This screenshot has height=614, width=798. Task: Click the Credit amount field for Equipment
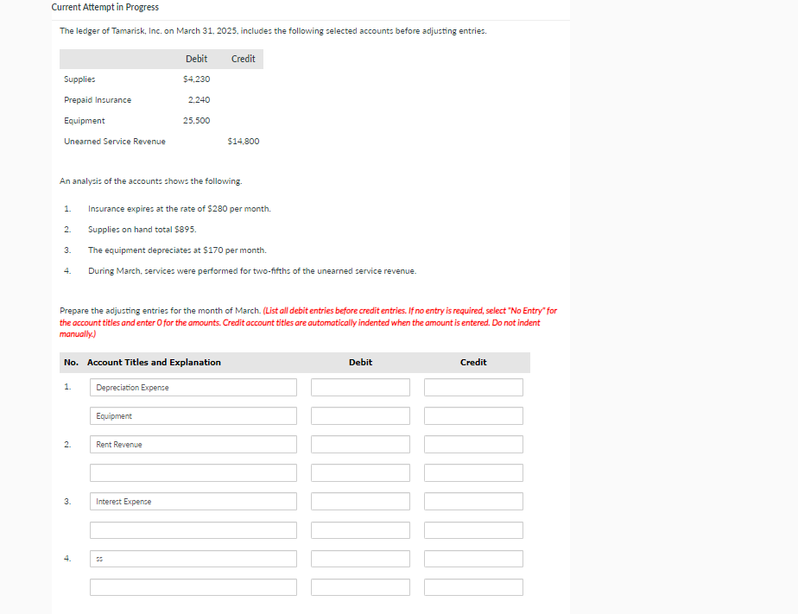(x=473, y=415)
